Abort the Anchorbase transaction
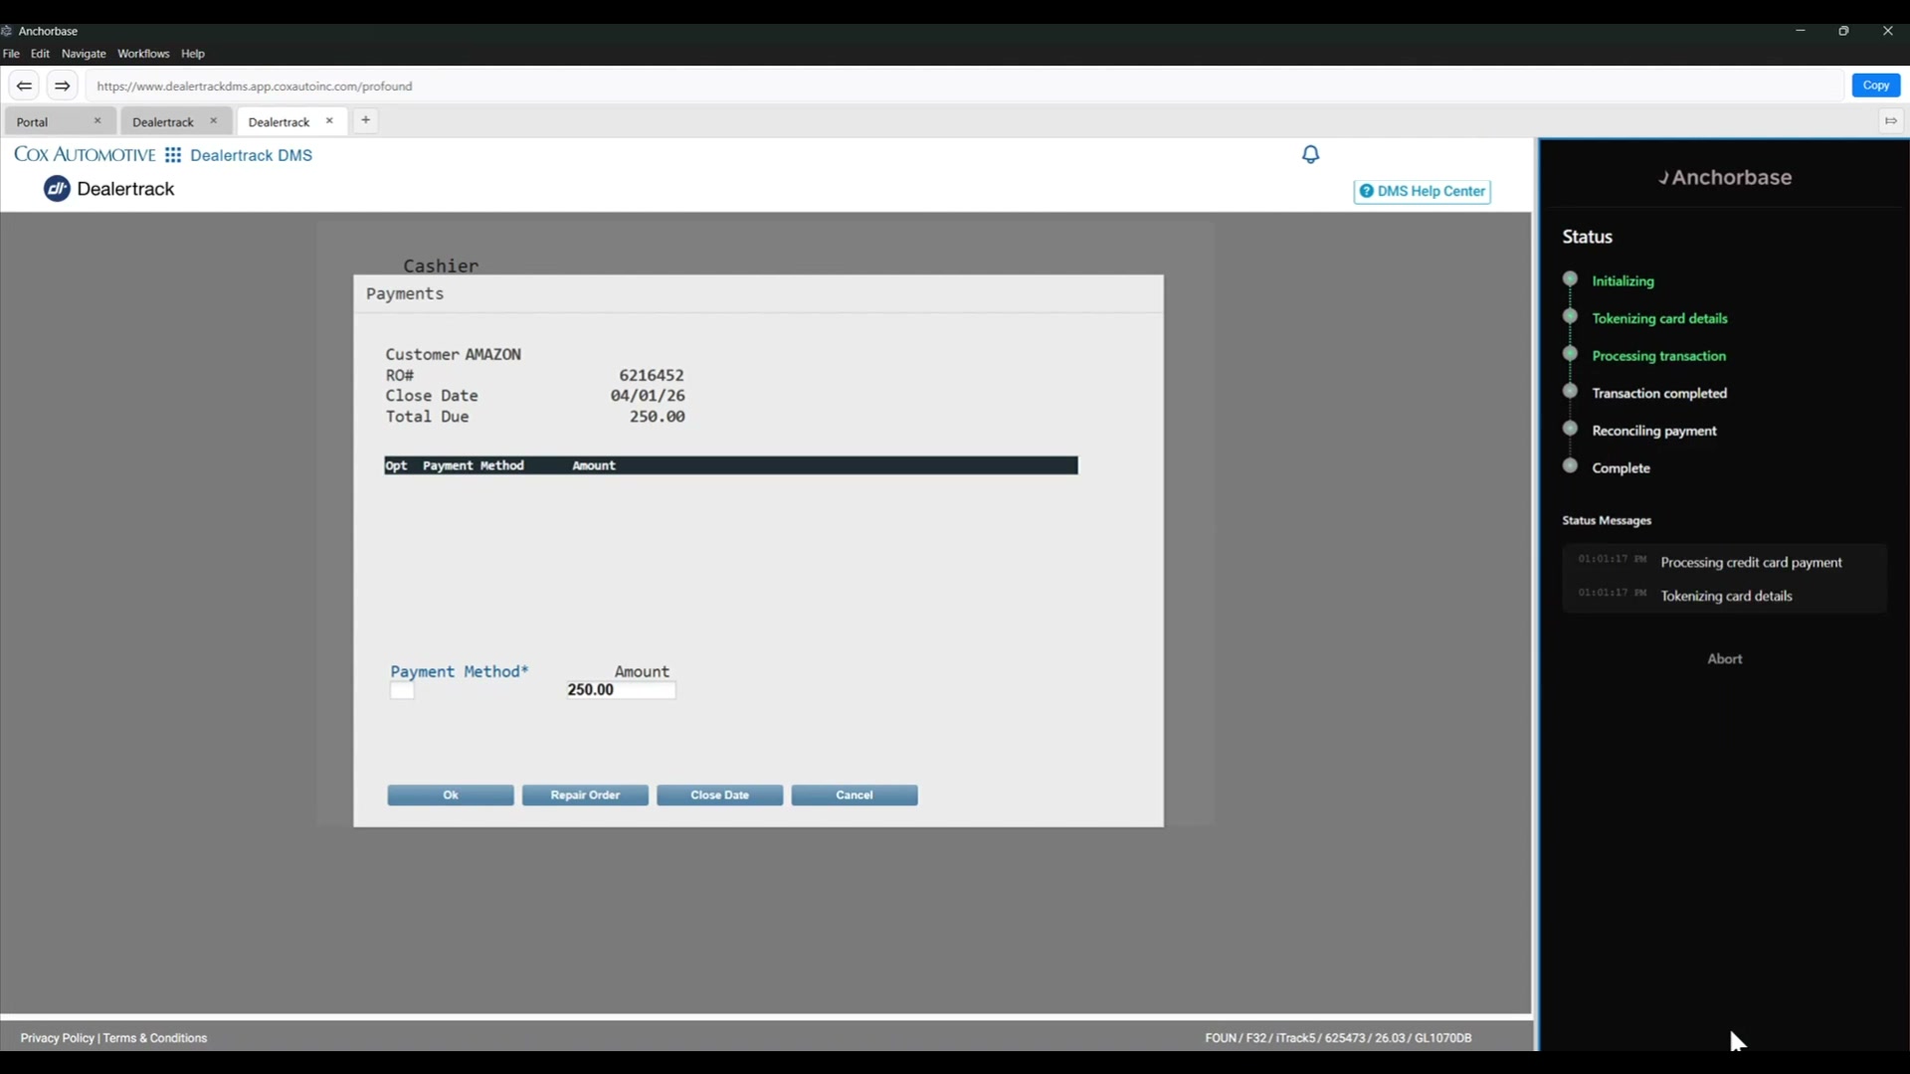Image resolution: width=1910 pixels, height=1074 pixels. tap(1725, 659)
